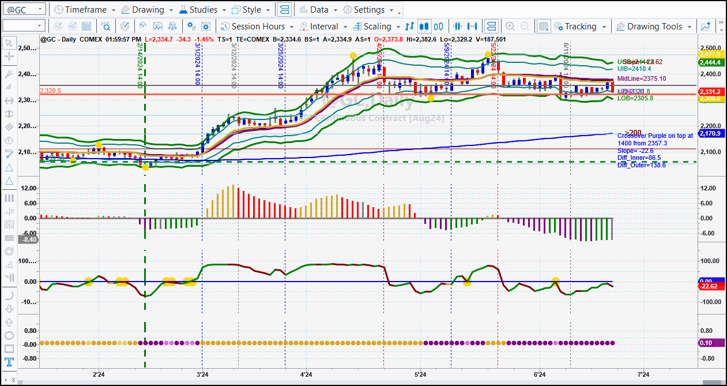Select the text annotation tool
Screen dimensions: 727x386
(x=9, y=362)
